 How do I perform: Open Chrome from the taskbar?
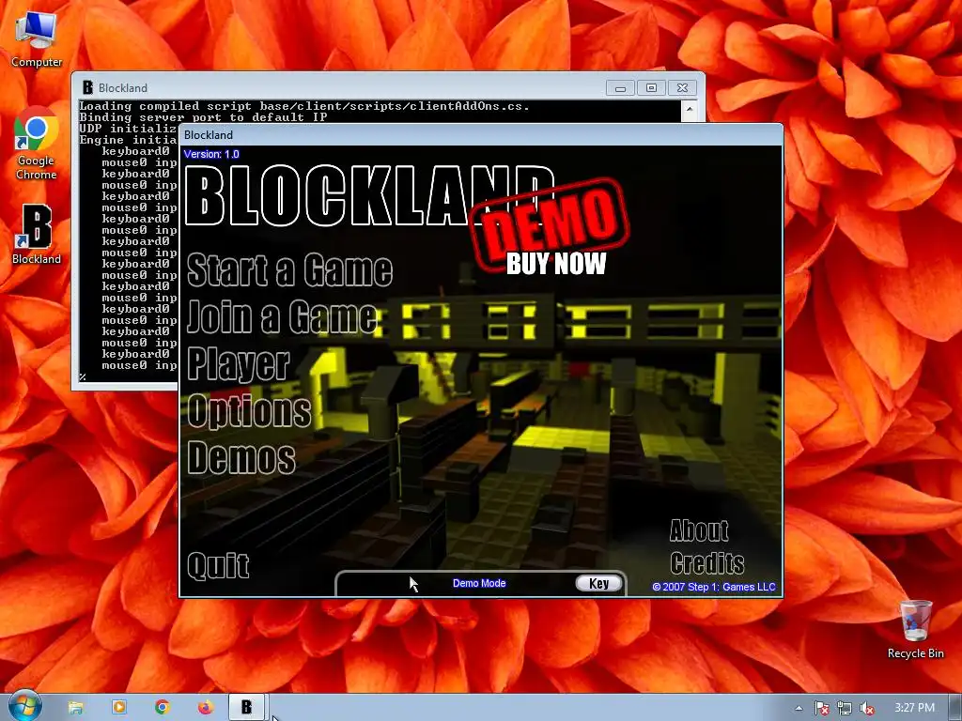tap(162, 708)
